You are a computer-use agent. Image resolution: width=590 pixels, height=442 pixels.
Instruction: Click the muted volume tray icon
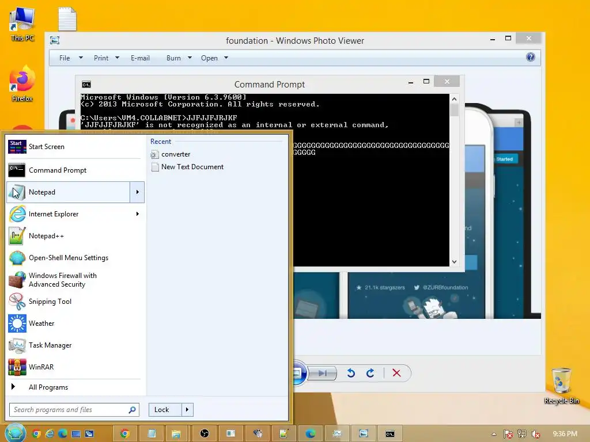click(x=535, y=434)
